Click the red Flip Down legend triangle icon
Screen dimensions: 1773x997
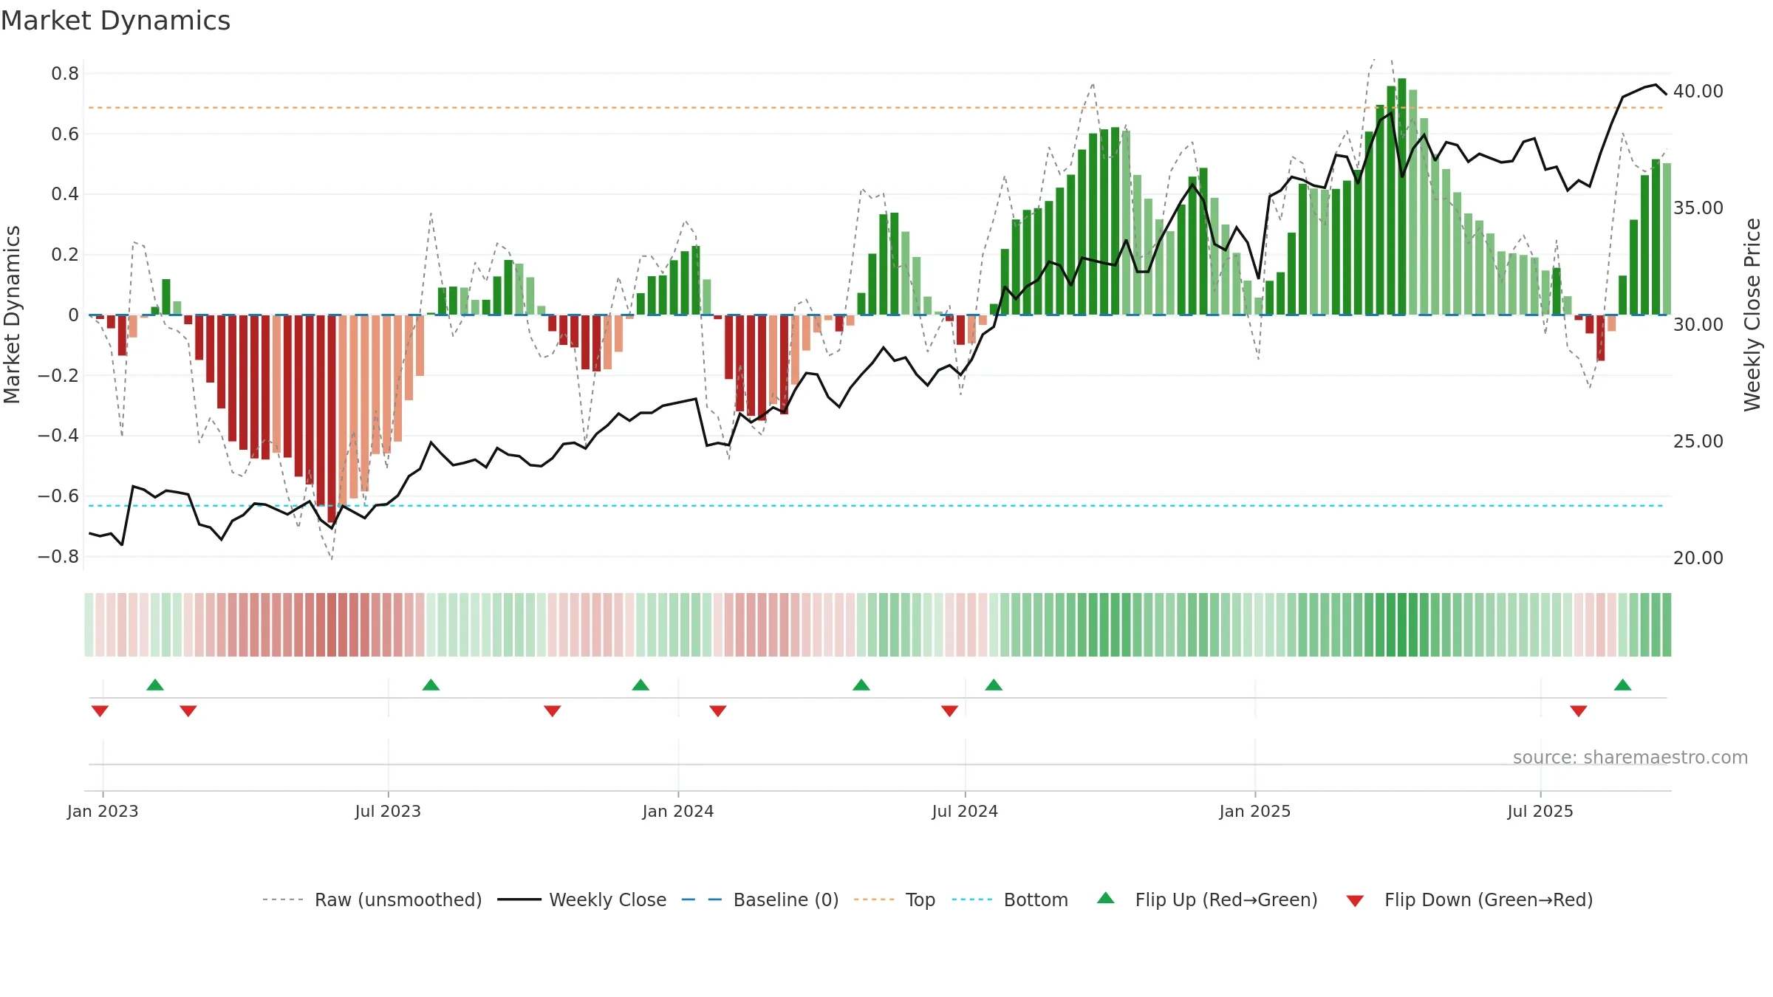click(1355, 901)
